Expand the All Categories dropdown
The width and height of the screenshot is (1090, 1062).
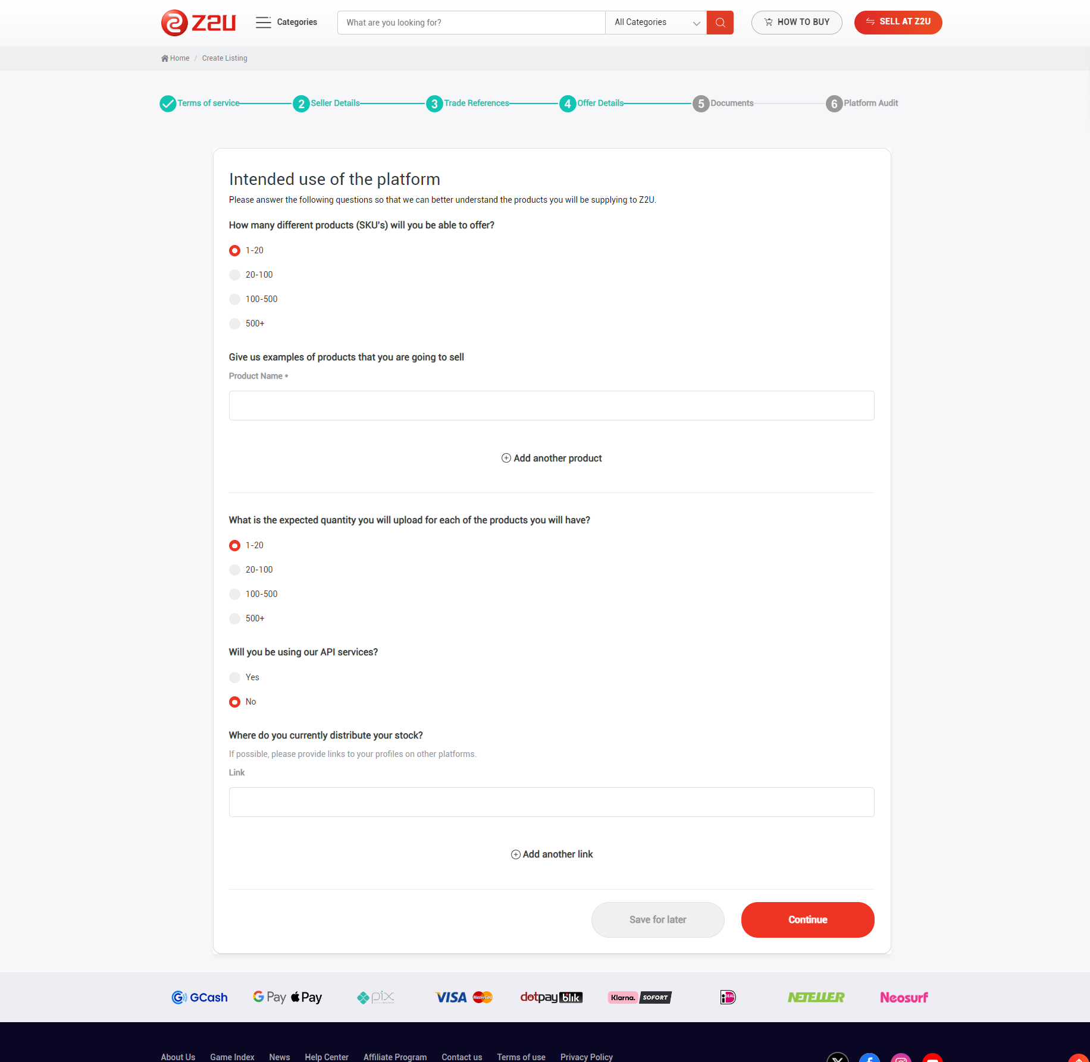[x=656, y=23]
